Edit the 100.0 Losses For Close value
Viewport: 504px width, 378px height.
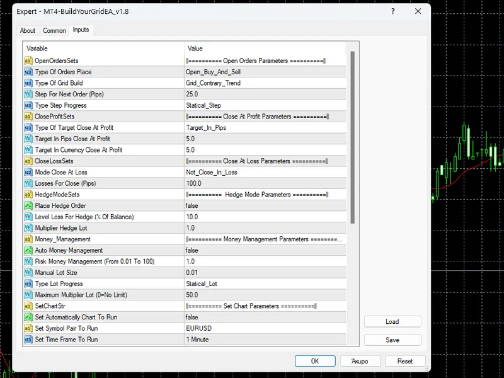pos(265,183)
